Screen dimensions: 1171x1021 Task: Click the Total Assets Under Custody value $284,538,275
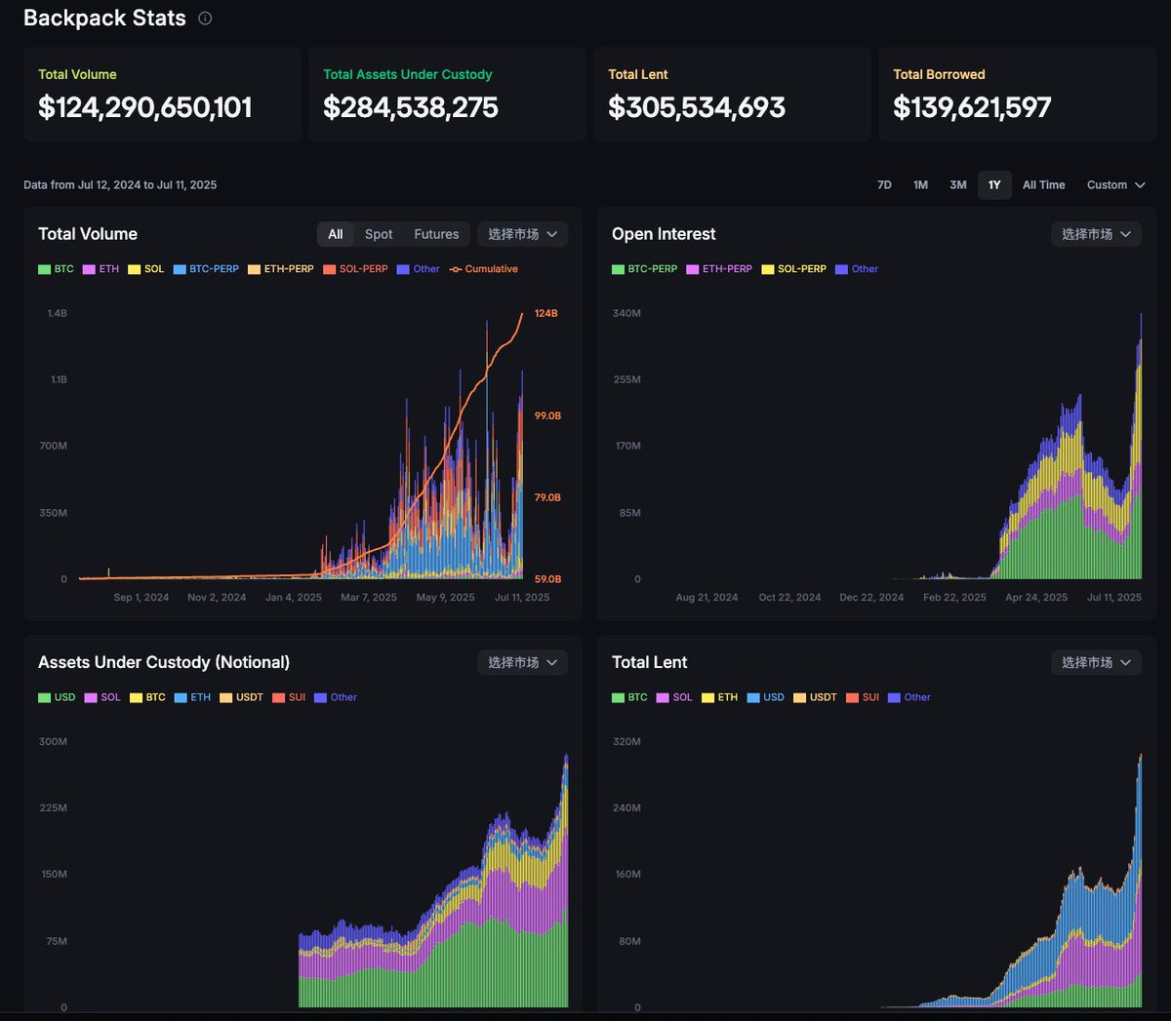coord(411,107)
